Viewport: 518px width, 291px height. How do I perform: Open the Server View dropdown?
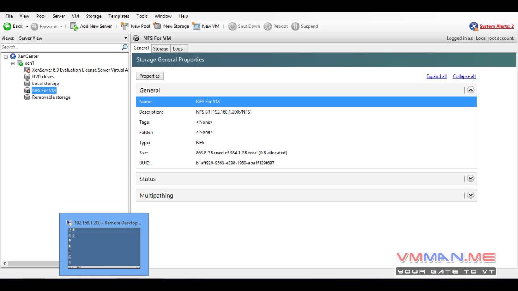point(73,38)
